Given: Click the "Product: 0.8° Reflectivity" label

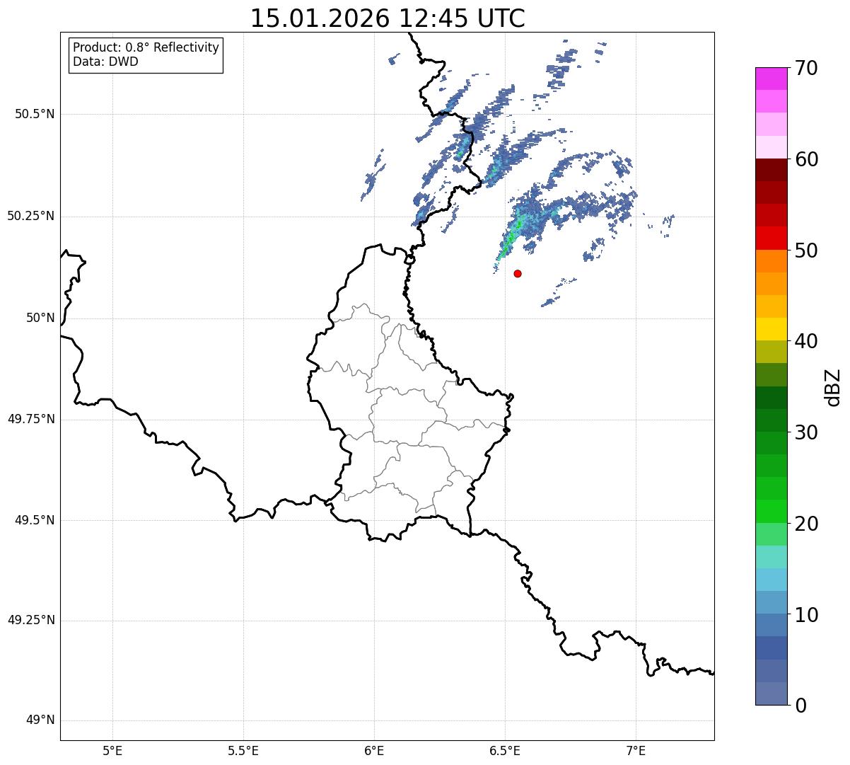Looking at the screenshot, I should tap(146, 47).
